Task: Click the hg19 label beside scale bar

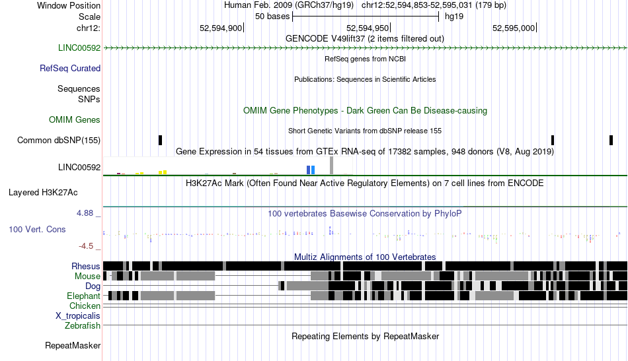Action: coord(454,16)
